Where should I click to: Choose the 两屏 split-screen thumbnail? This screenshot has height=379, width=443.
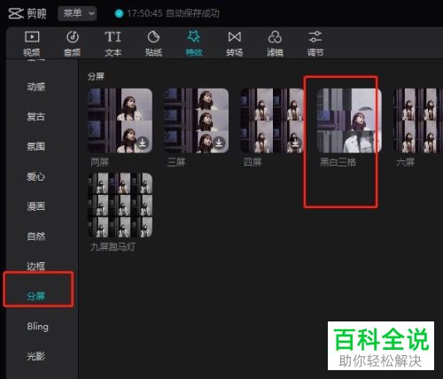120,120
